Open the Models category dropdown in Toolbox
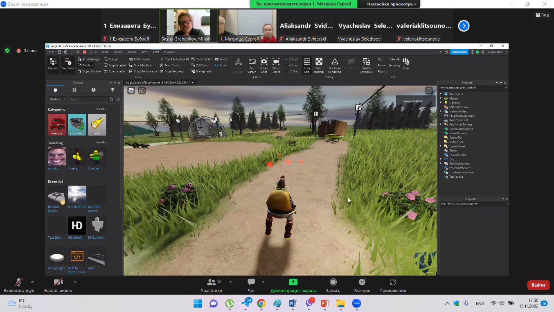The width and height of the screenshot is (554, 312). pos(57,99)
